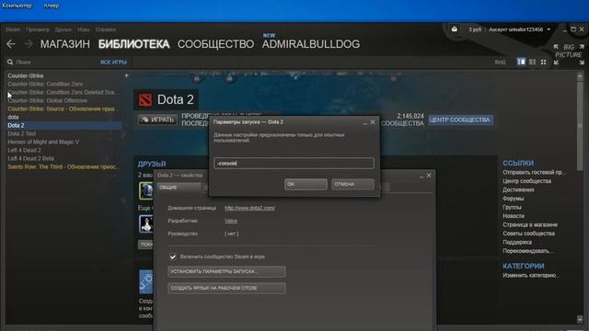The image size is (589, 331).
Task: Switch to grid view icon
Action: click(x=544, y=62)
